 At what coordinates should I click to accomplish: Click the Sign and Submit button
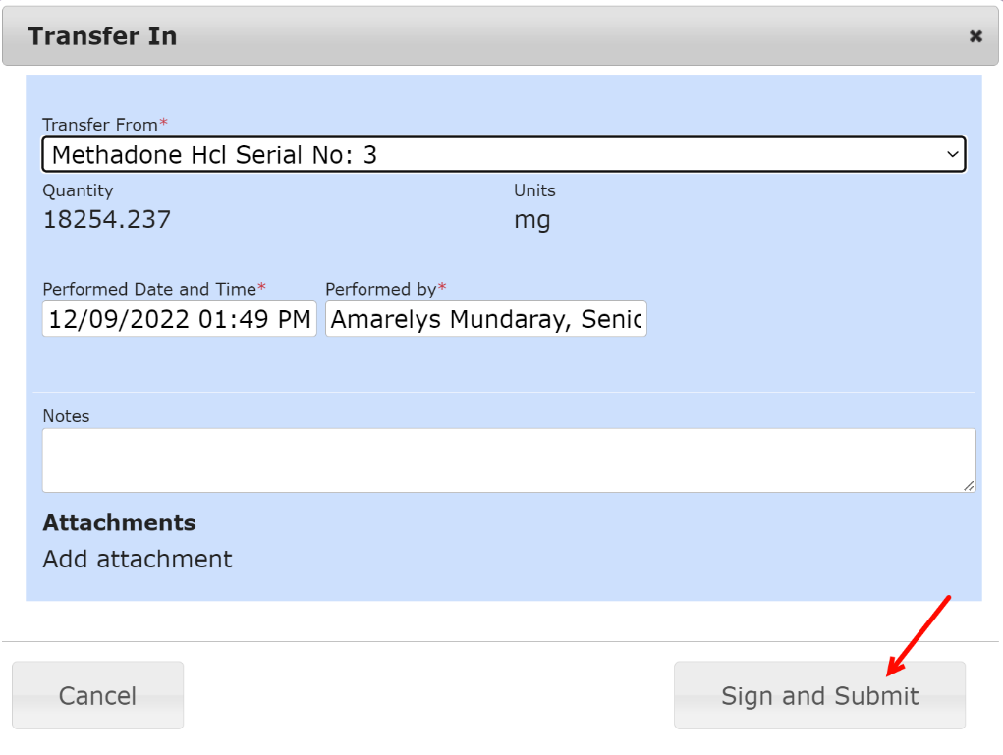pos(819,696)
